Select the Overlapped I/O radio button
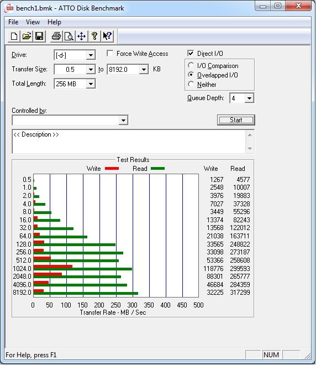 (x=191, y=75)
